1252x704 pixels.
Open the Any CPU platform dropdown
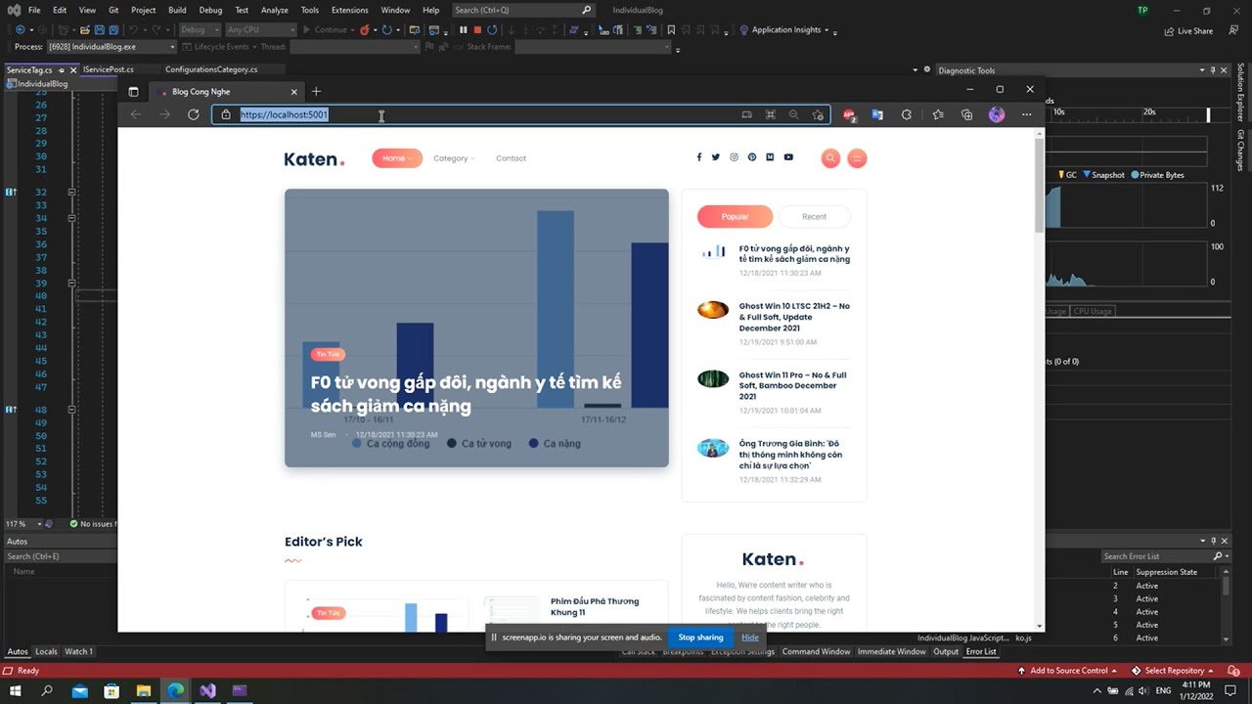pyautogui.click(x=260, y=30)
